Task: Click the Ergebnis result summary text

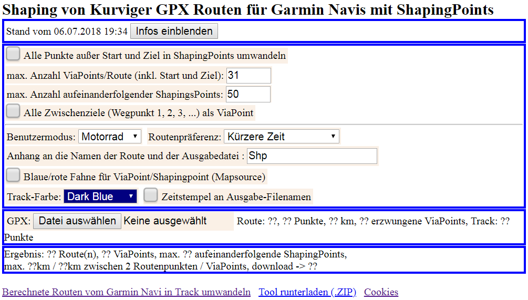Action: pos(175,260)
